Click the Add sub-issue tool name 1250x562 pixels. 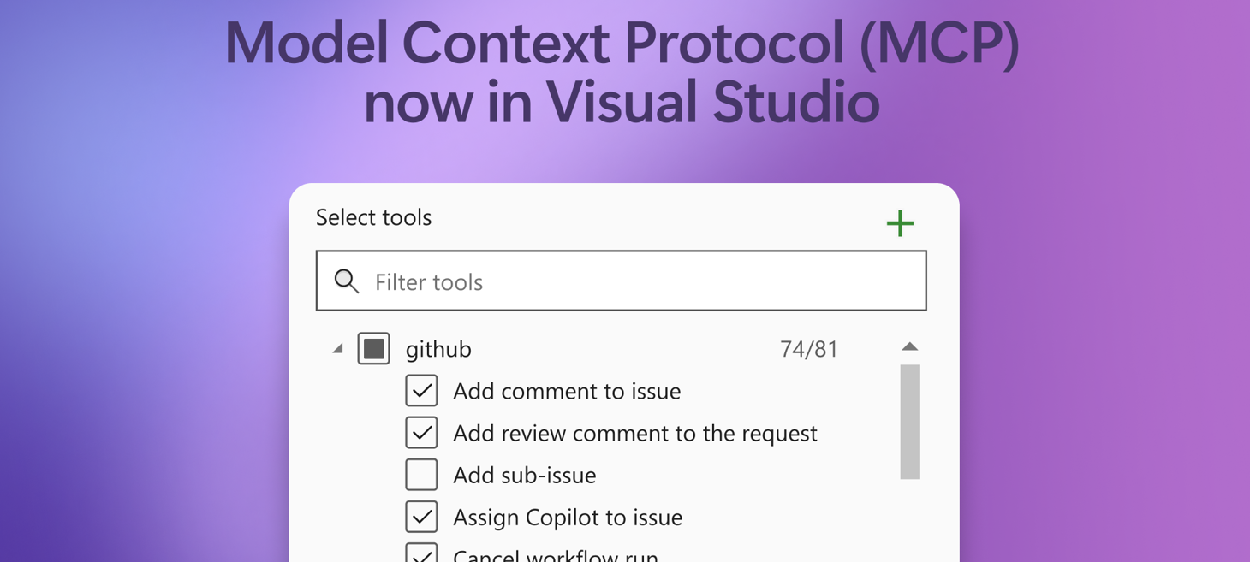tap(524, 475)
